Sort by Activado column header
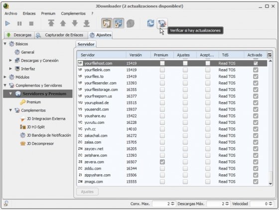Viewport: 279px width, 210px height. click(255, 55)
